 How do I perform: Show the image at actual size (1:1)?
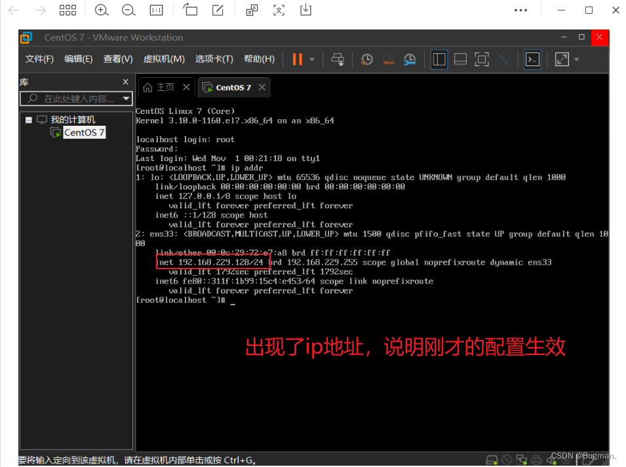coord(156,10)
